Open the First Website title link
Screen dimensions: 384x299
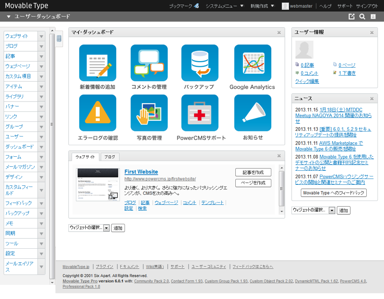point(141,172)
